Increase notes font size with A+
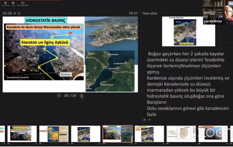Screen dimensions: 233x147 point(145,120)
